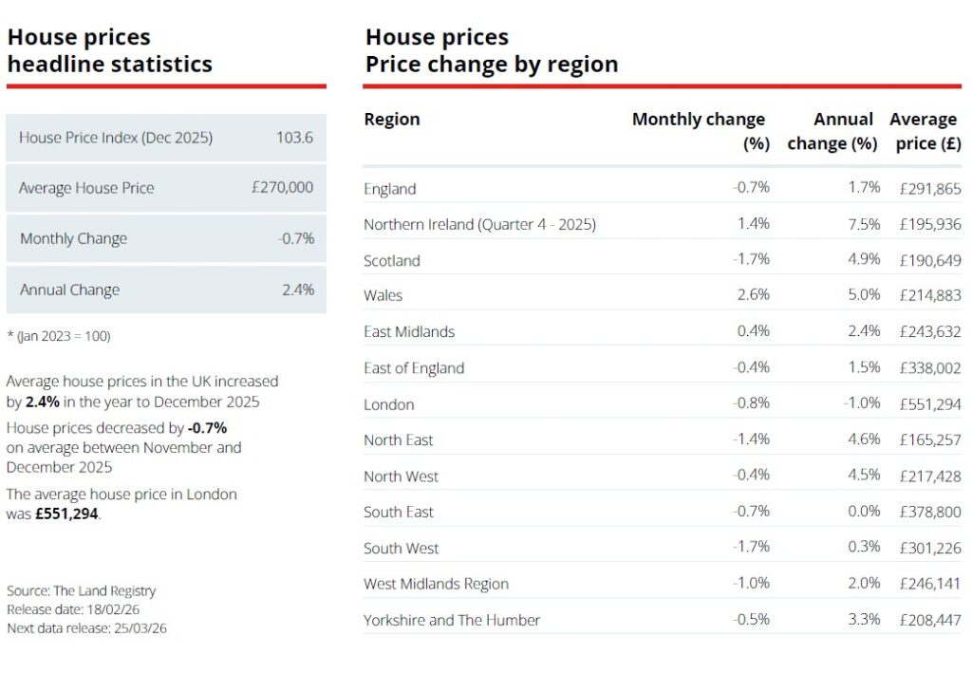Select the Annual Change headline row
This screenshot has height=673, width=972.
tap(166, 290)
